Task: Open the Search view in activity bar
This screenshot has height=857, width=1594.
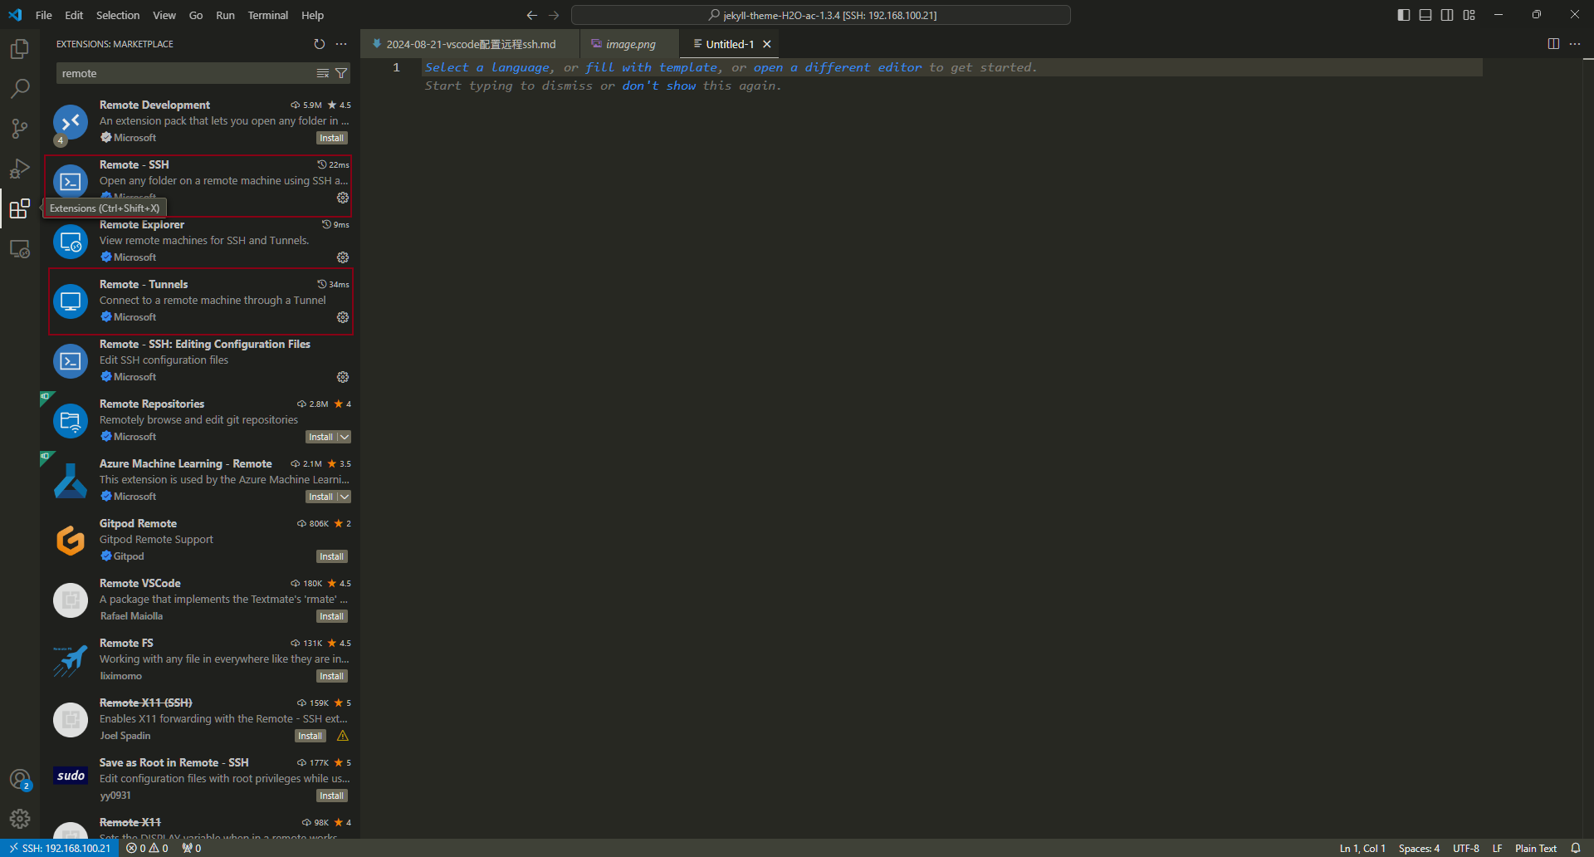Action: (x=20, y=88)
